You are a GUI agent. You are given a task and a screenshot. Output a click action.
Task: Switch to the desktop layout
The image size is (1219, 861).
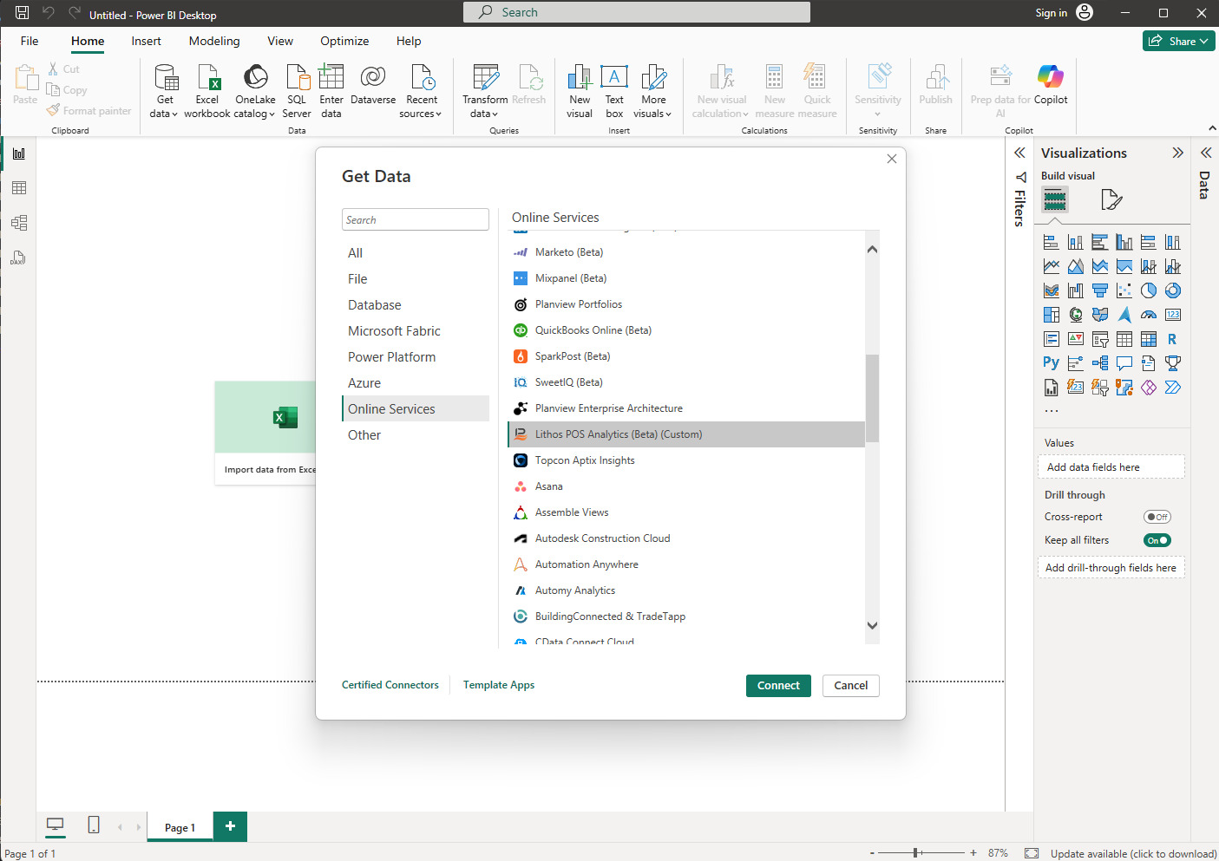click(x=56, y=825)
